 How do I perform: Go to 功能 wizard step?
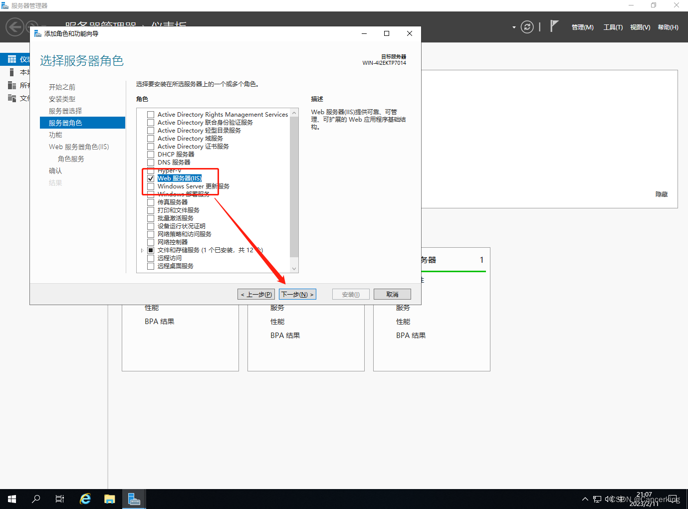[x=55, y=135]
